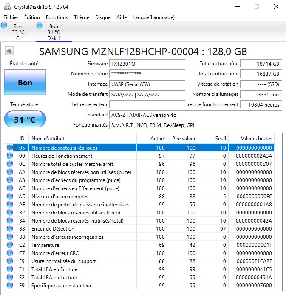
Task: Close the CrystalDiskInfo window
Action: 276,6
